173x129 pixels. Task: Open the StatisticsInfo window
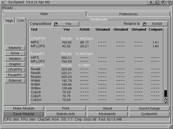click(x=66, y=114)
